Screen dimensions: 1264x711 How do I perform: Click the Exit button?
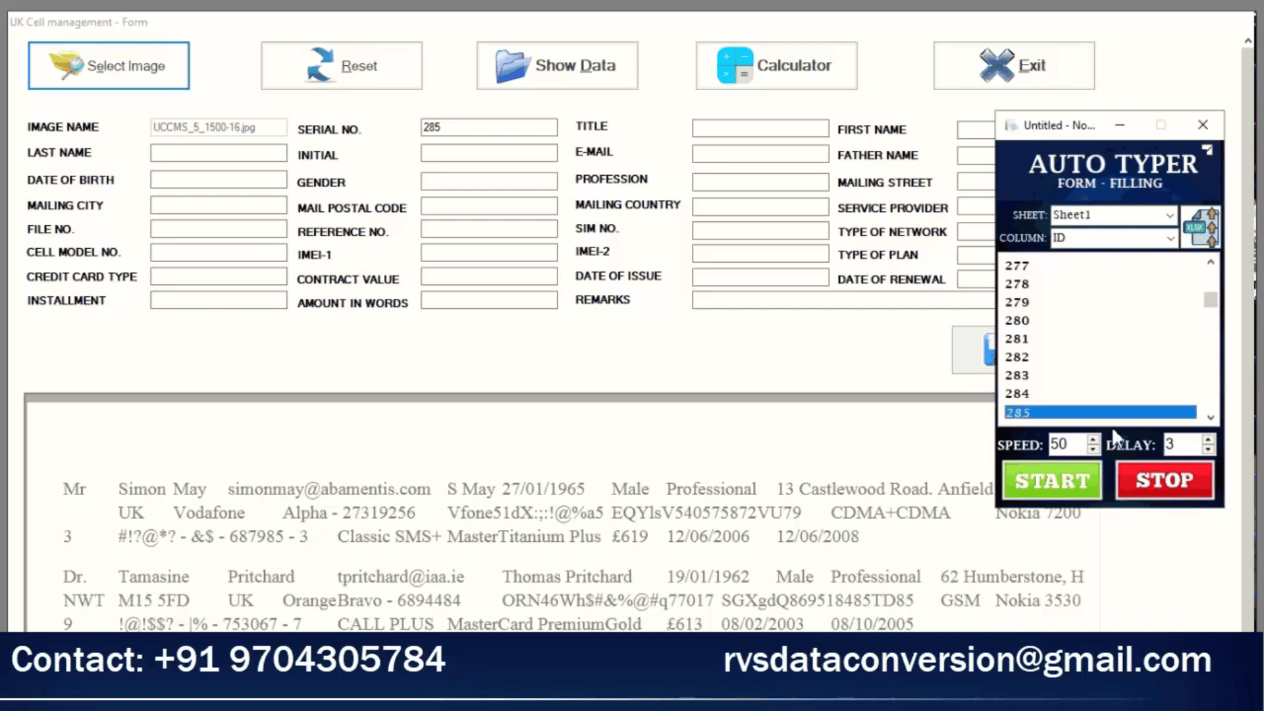click(x=1014, y=66)
